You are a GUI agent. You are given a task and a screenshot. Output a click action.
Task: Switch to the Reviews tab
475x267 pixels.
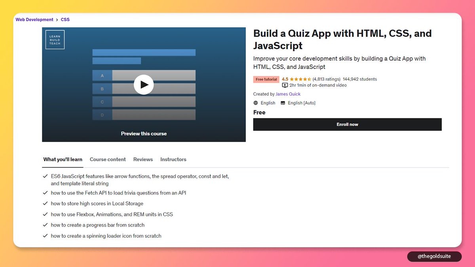click(143, 159)
